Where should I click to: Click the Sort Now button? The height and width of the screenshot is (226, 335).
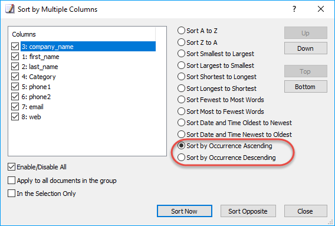tap(185, 211)
